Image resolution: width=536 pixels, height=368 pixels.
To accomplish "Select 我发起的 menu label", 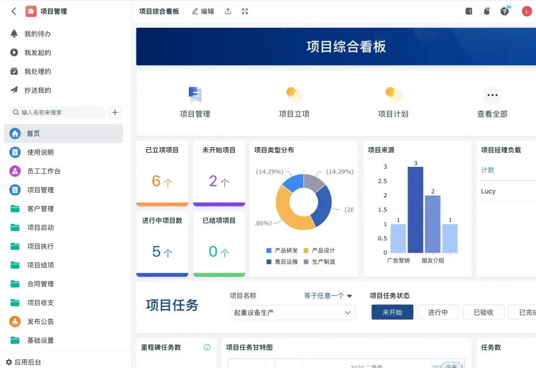I will [x=38, y=52].
